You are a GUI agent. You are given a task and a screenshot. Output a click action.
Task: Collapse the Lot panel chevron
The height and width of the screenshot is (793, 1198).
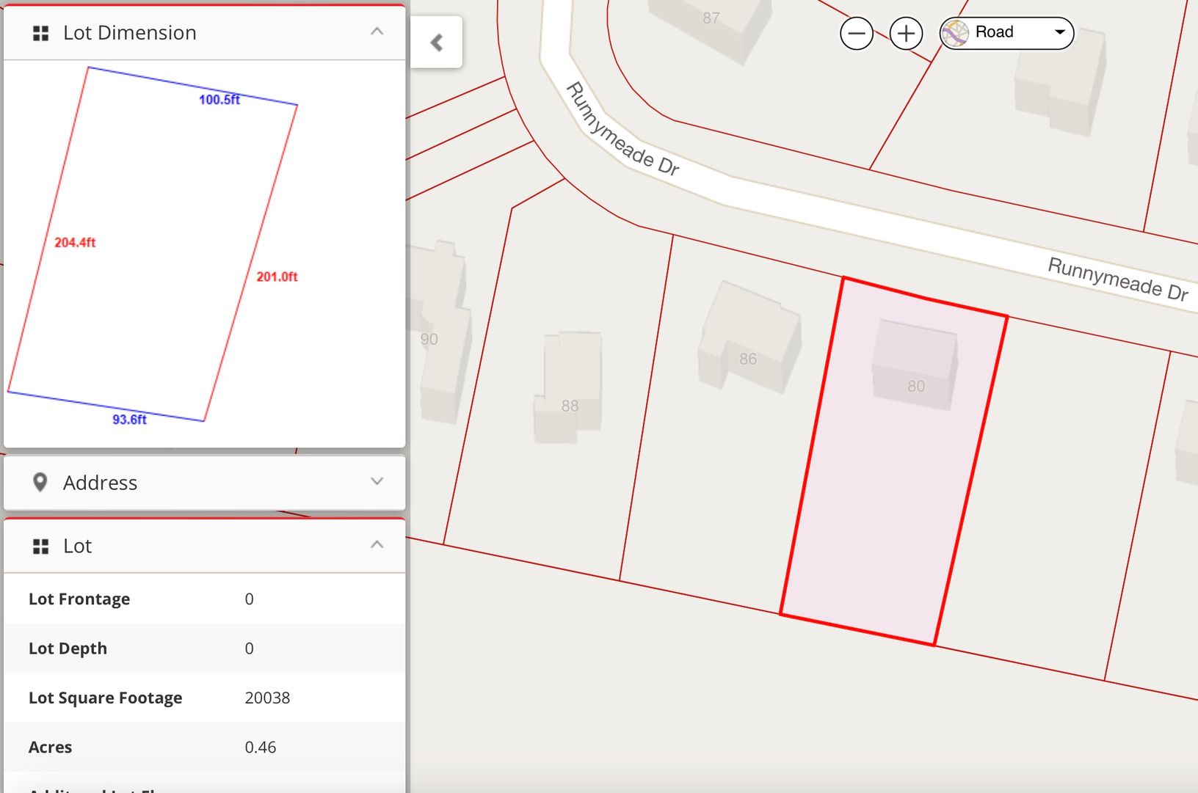point(377,544)
